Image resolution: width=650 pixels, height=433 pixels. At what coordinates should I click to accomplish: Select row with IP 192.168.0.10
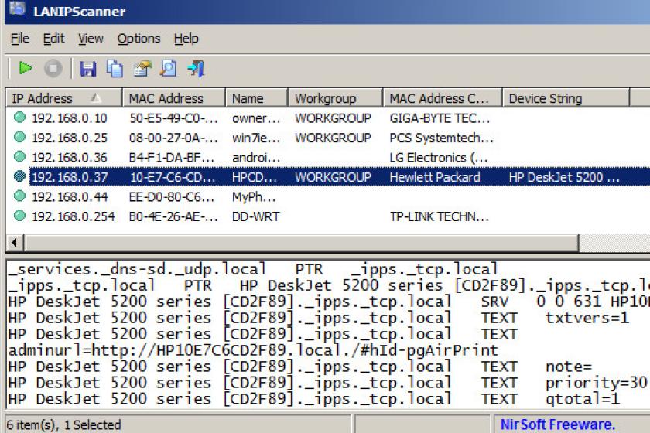(328, 118)
